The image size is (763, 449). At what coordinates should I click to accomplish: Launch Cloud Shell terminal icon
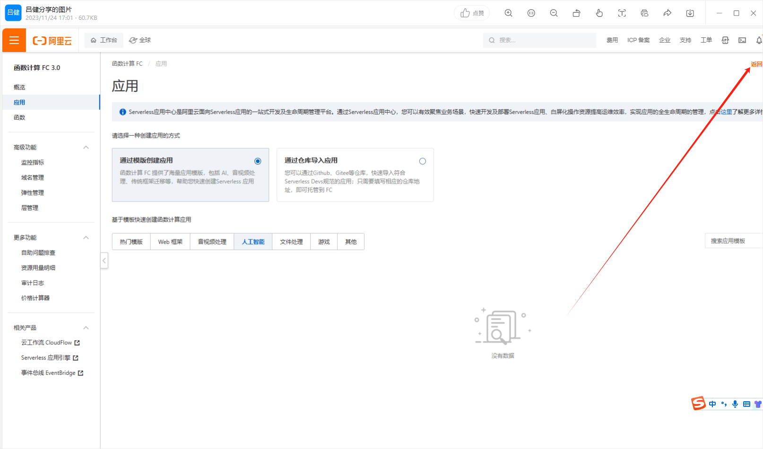pos(742,40)
